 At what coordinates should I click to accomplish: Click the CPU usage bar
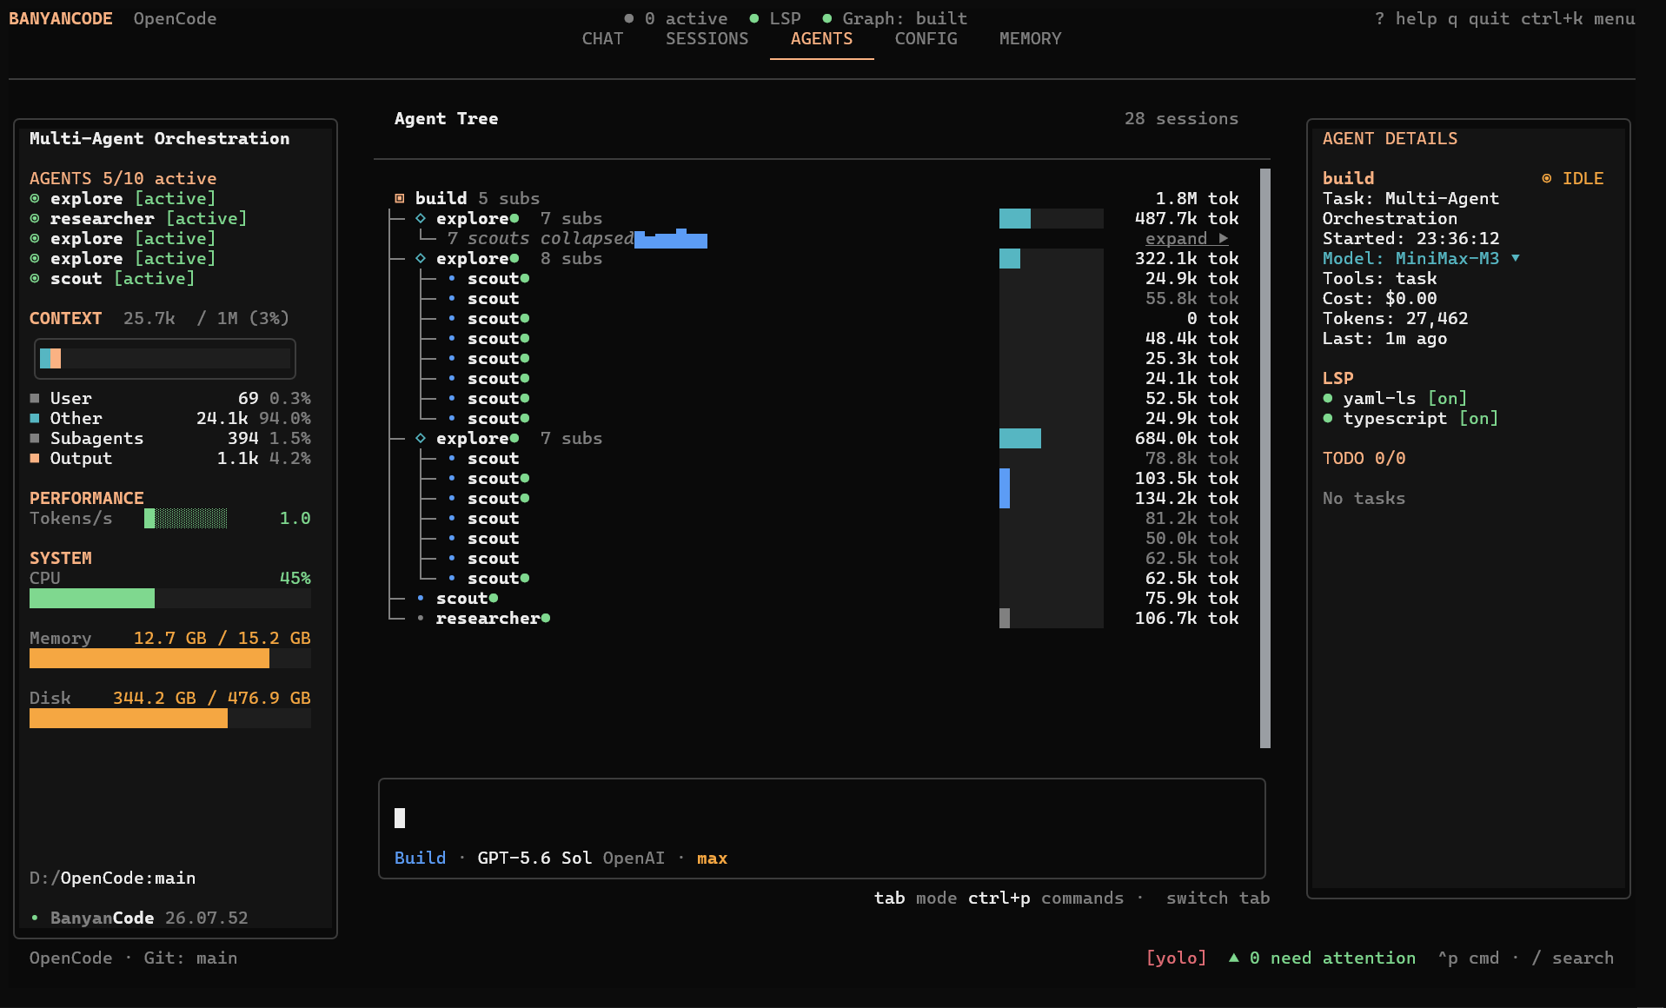click(170, 598)
